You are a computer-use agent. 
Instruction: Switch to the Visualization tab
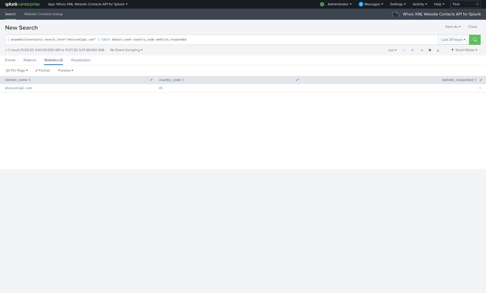coord(81,60)
